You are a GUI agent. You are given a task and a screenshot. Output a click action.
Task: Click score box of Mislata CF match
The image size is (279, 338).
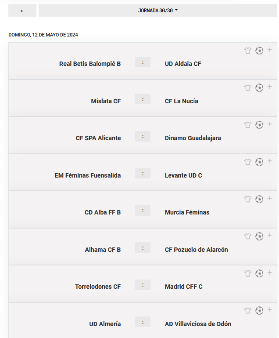pos(143,99)
